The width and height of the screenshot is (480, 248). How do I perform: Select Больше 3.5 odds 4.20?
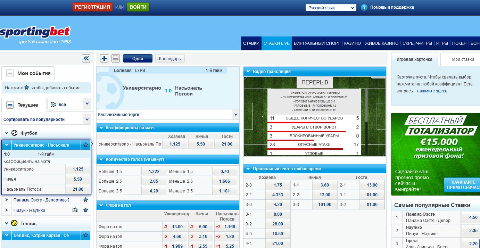(154, 191)
